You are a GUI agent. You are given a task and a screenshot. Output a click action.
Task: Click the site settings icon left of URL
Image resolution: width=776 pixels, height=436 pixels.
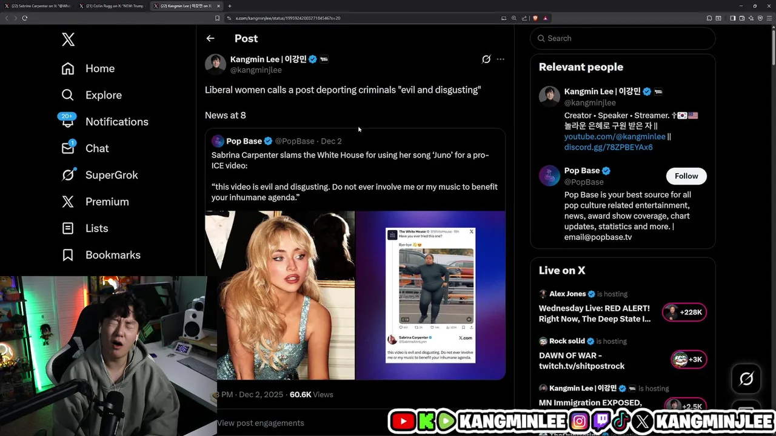pos(229,18)
